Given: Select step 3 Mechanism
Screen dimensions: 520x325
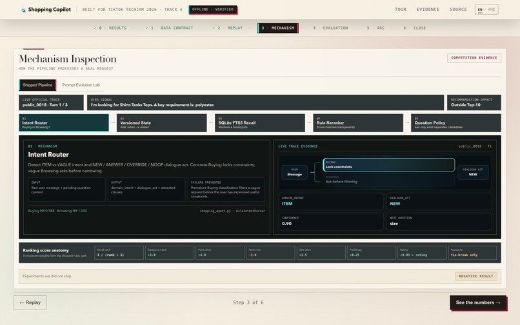Looking at the screenshot, I should (x=278, y=28).
